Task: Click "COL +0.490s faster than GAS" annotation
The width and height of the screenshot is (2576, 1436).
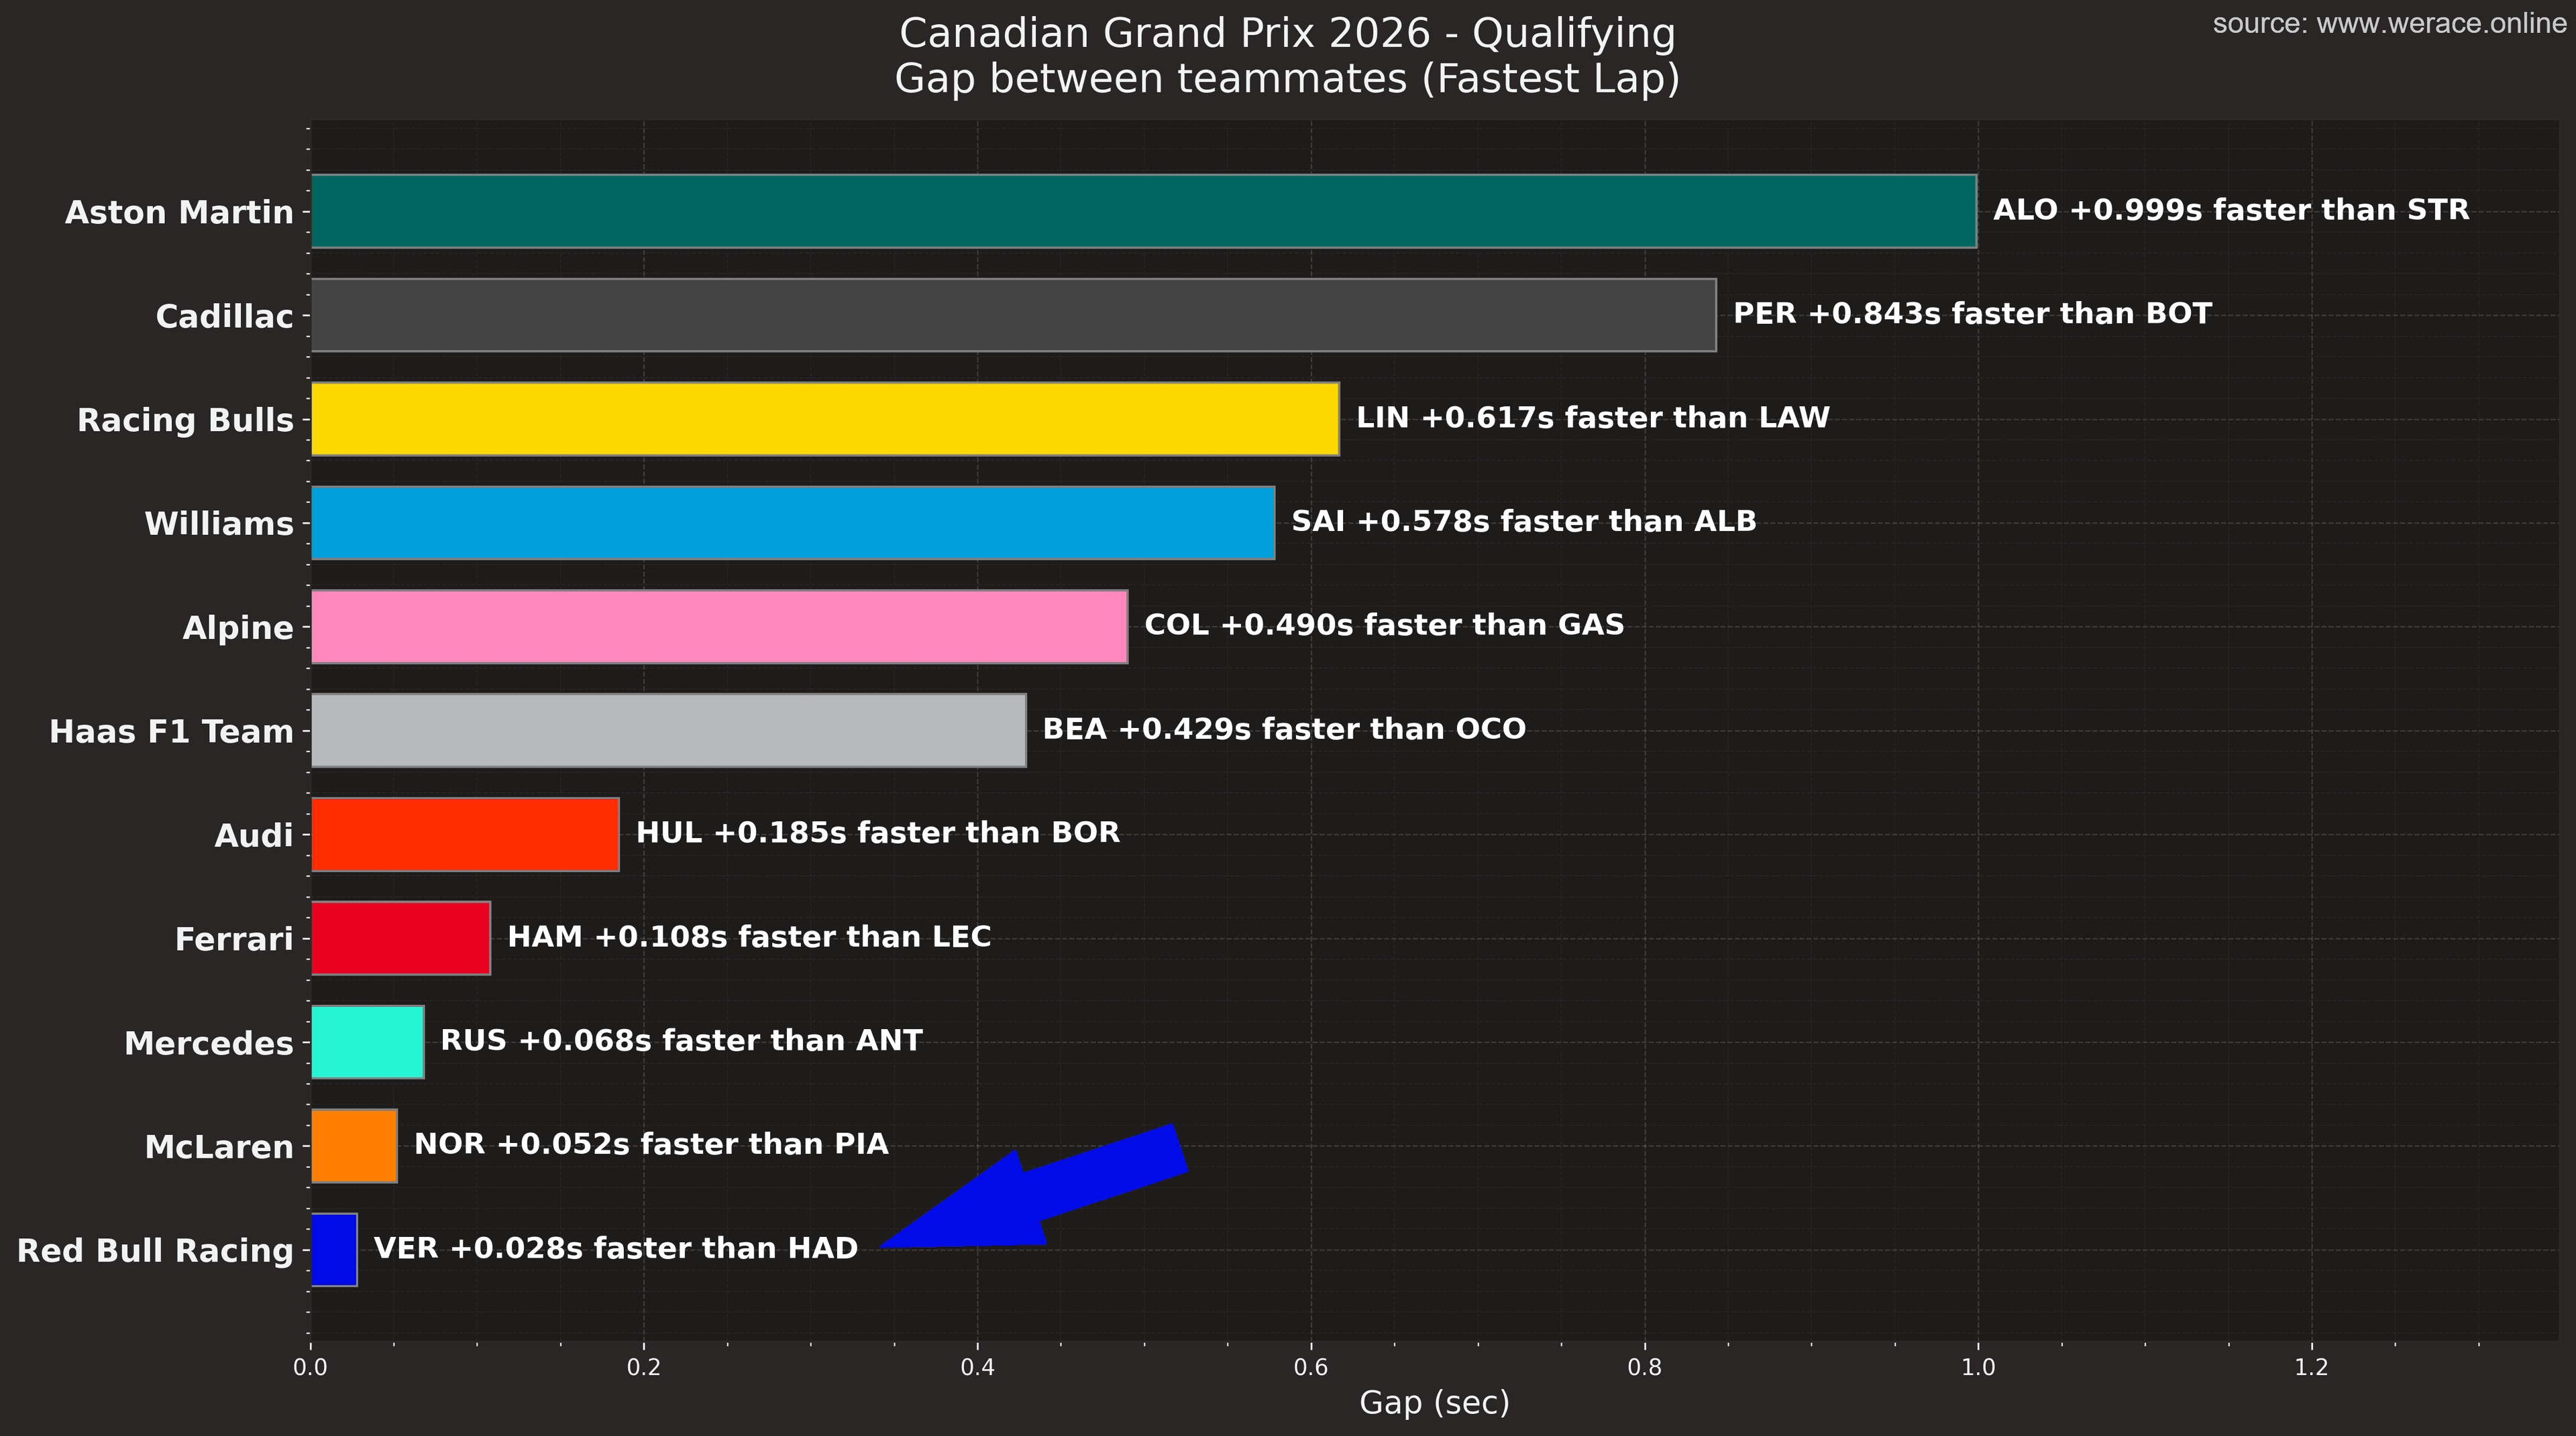Action: [1384, 625]
